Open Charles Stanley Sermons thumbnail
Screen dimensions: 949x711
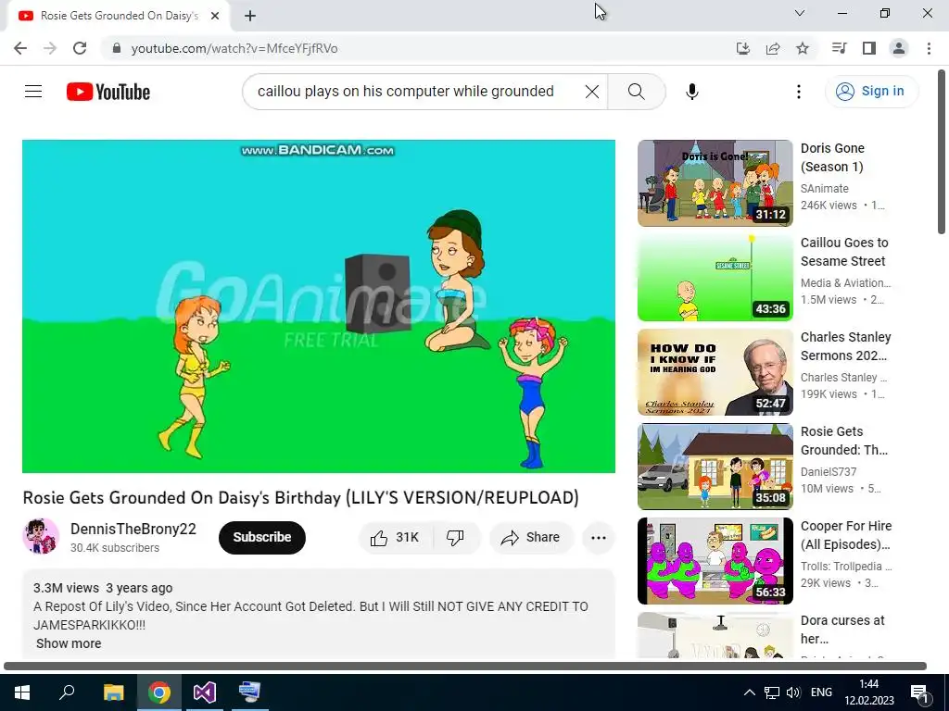(715, 372)
